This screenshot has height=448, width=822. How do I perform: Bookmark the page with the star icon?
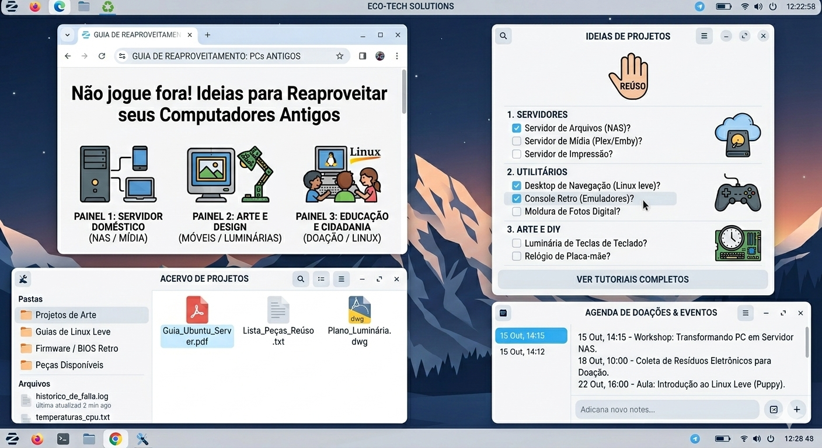(x=340, y=56)
